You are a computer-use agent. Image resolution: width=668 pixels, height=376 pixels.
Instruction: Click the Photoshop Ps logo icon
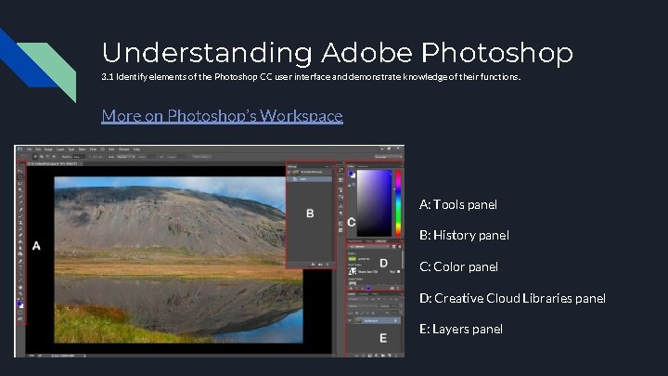pos(19,149)
